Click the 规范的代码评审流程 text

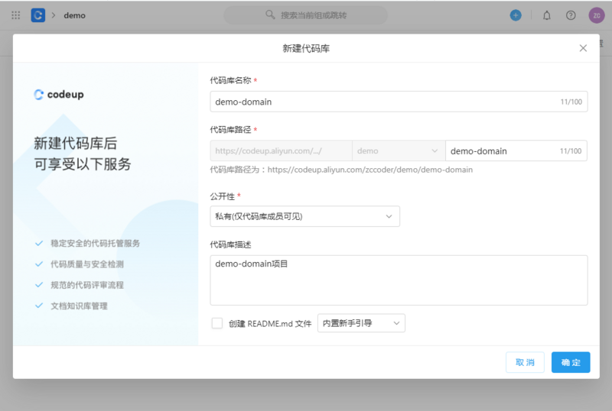point(87,285)
